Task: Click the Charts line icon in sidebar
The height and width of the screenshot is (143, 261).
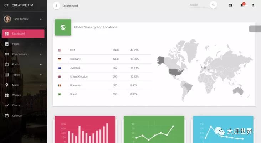Action: [x=7, y=106]
